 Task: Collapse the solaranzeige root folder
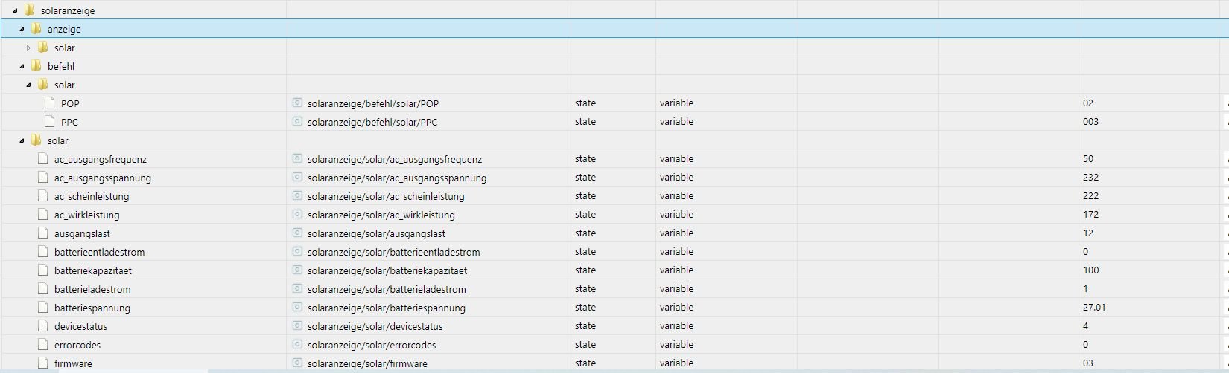coord(15,10)
